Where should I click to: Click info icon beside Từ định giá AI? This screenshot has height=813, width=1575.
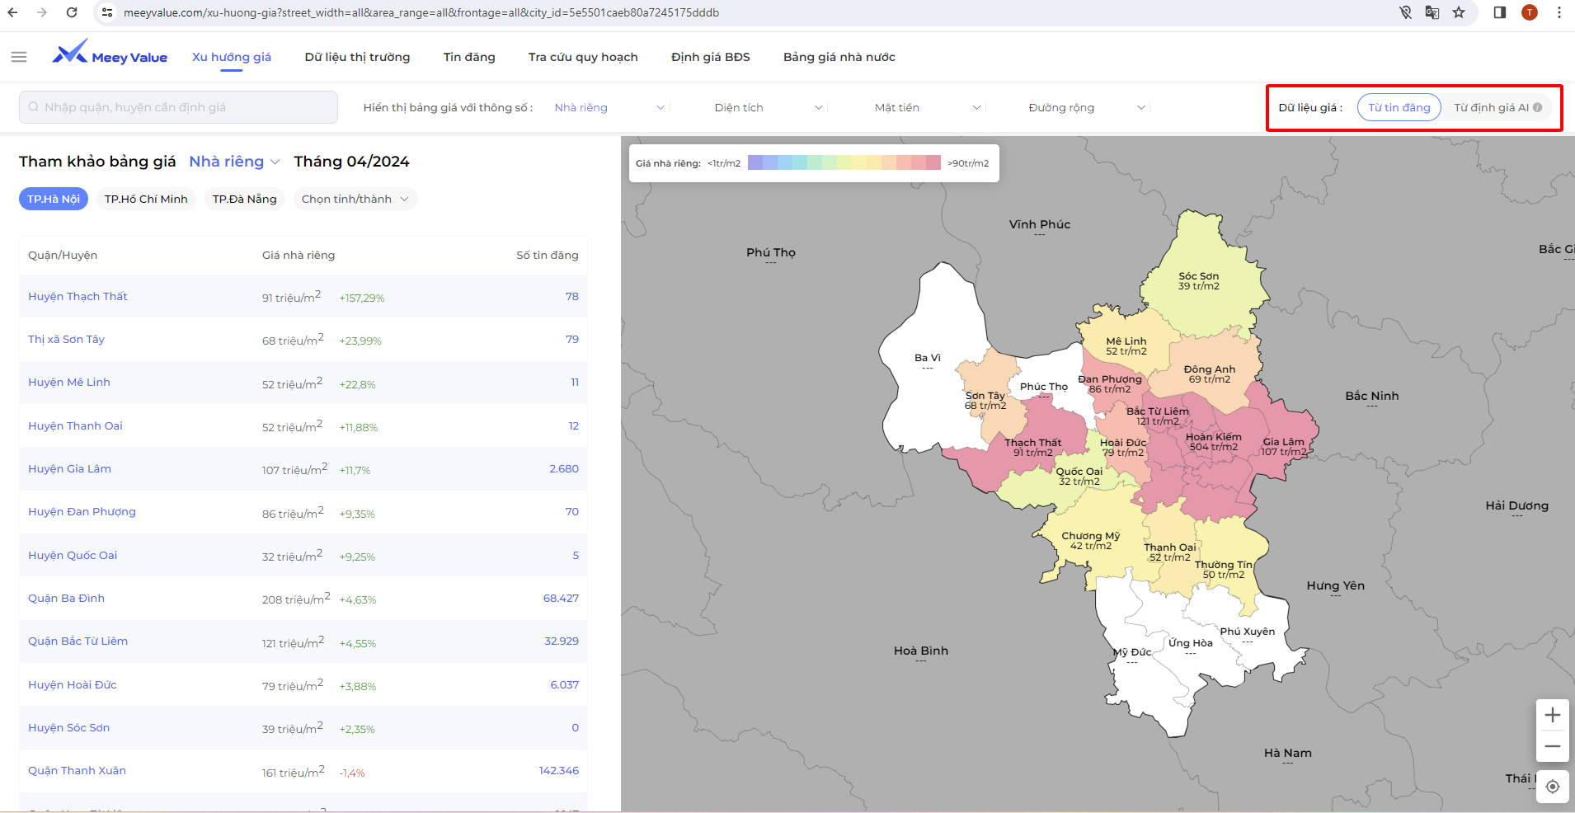1538,107
